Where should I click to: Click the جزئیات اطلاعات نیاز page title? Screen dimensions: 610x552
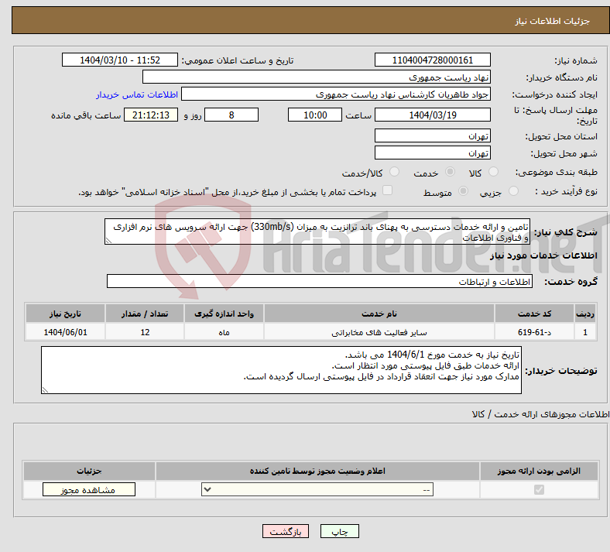553,21
